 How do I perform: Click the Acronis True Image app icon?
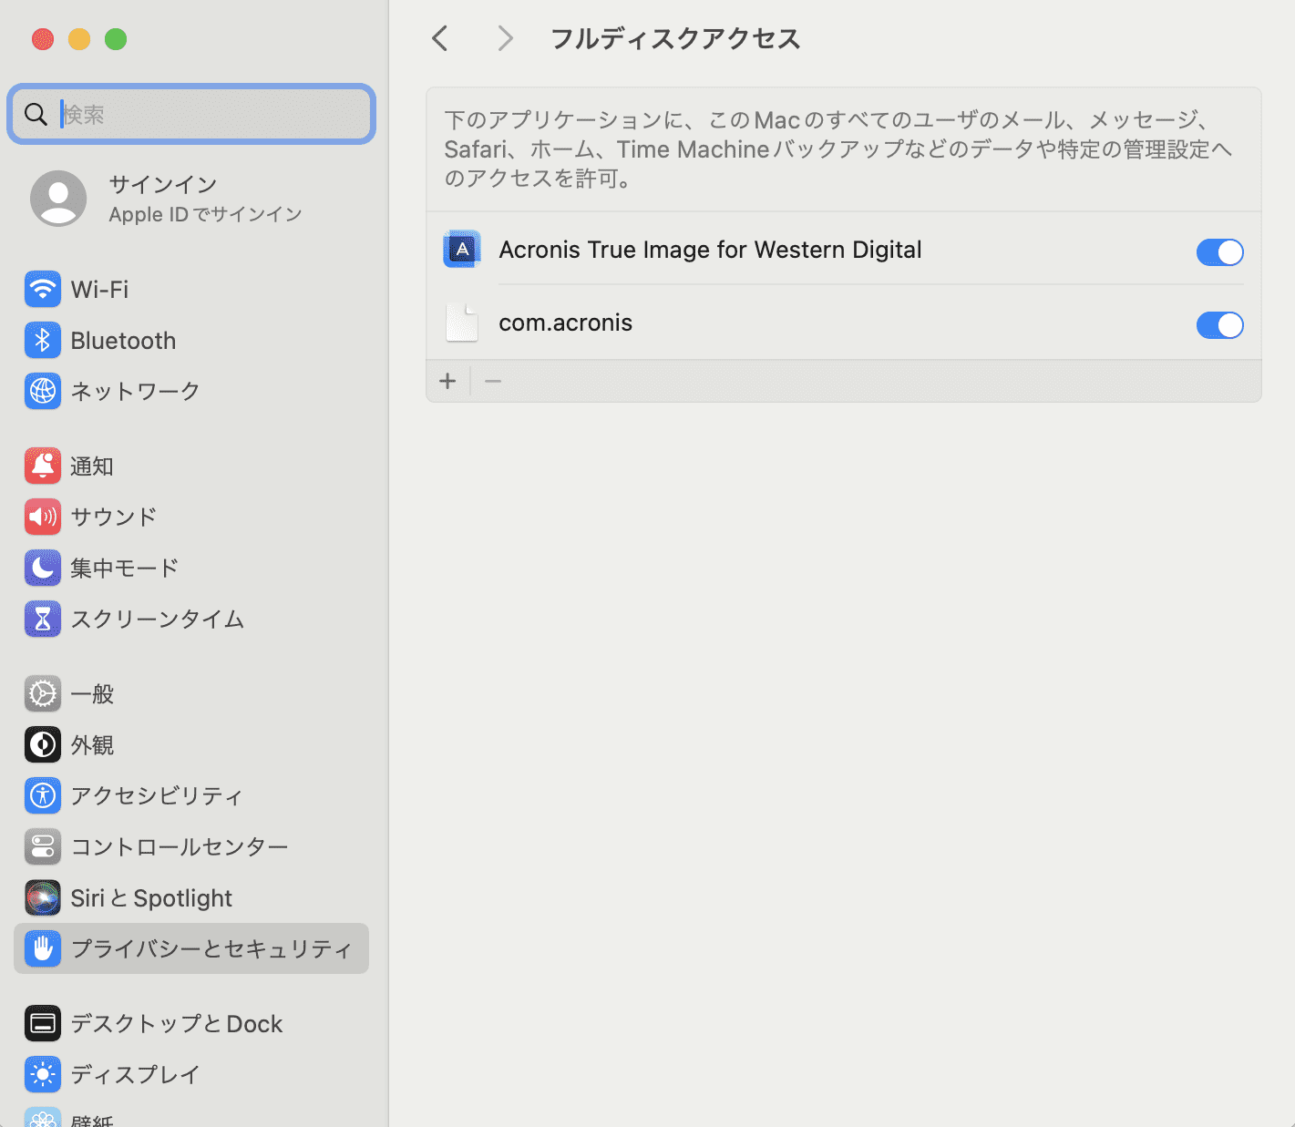pos(462,250)
